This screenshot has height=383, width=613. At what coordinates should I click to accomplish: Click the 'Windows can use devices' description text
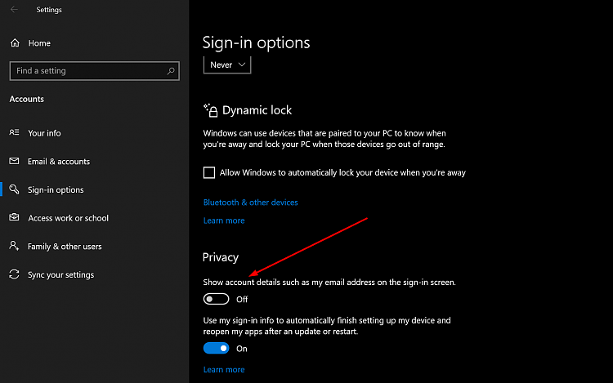point(324,139)
